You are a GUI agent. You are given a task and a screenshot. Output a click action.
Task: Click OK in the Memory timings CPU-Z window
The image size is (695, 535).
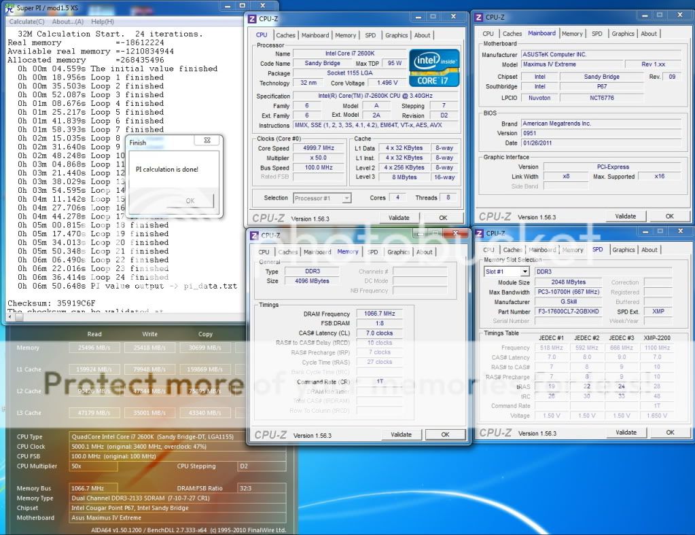445,435
